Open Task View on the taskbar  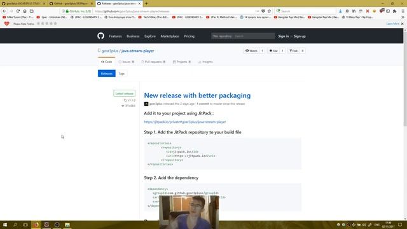pyautogui.click(x=25, y=225)
